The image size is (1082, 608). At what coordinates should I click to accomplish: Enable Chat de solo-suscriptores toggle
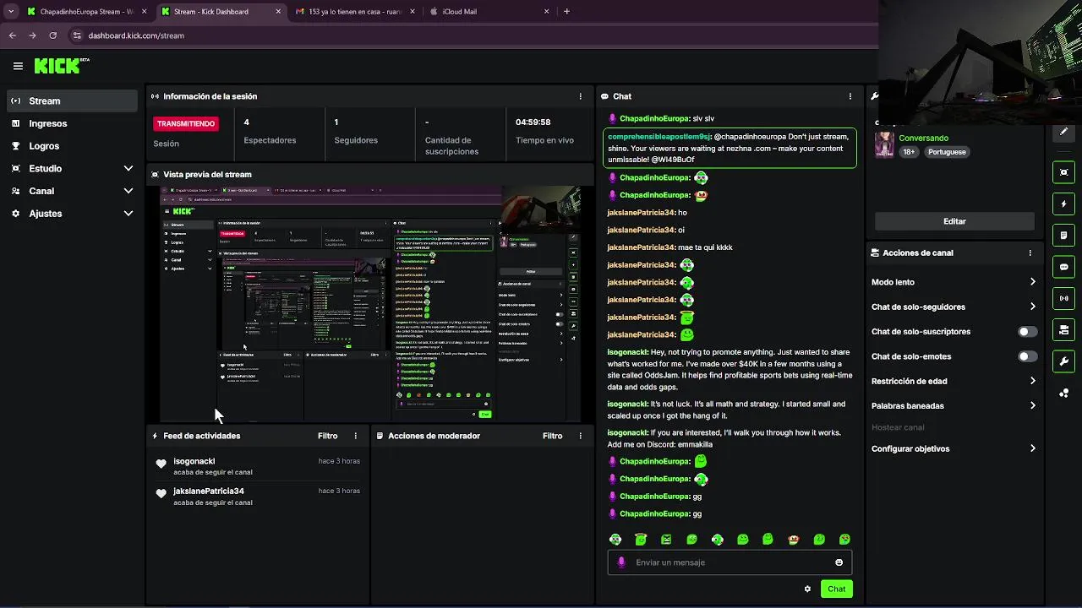[x=1027, y=332]
